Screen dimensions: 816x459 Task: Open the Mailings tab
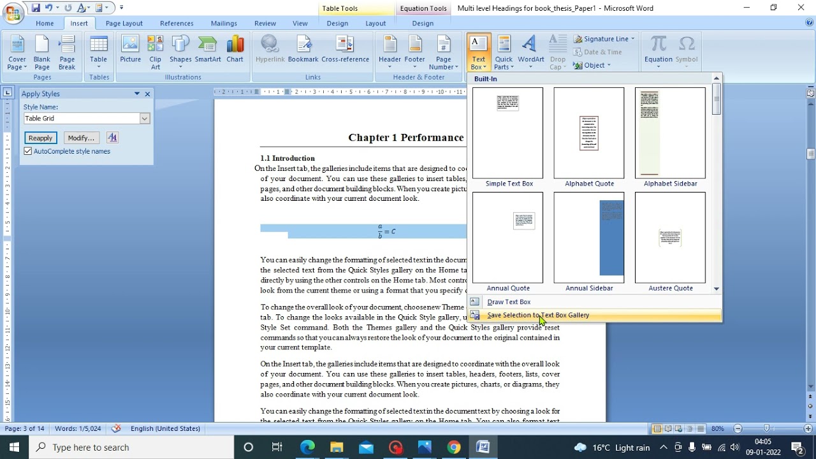click(224, 24)
